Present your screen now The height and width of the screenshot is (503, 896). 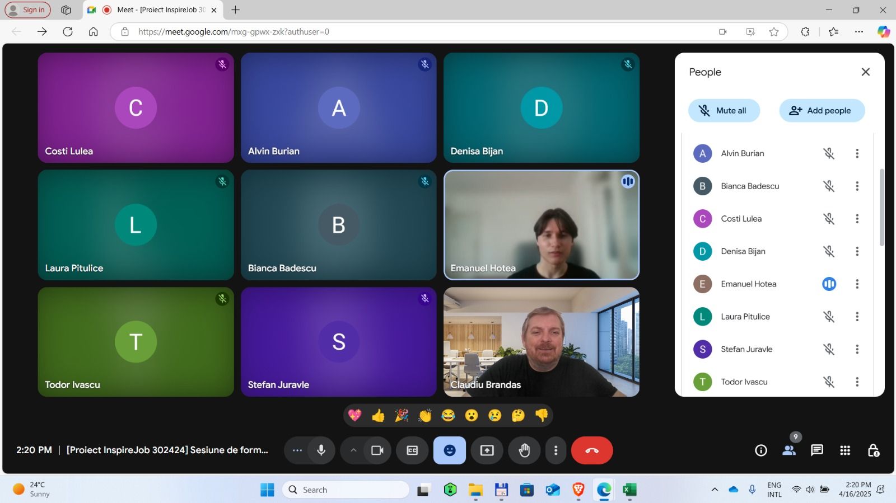click(487, 450)
